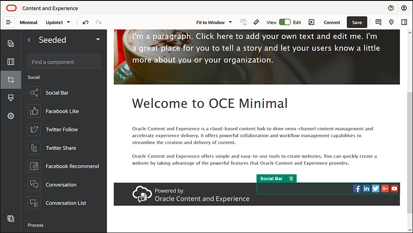Select the Facebook Like thumbs-up icon
The width and height of the screenshot is (413, 233).
pyautogui.click(x=34, y=111)
